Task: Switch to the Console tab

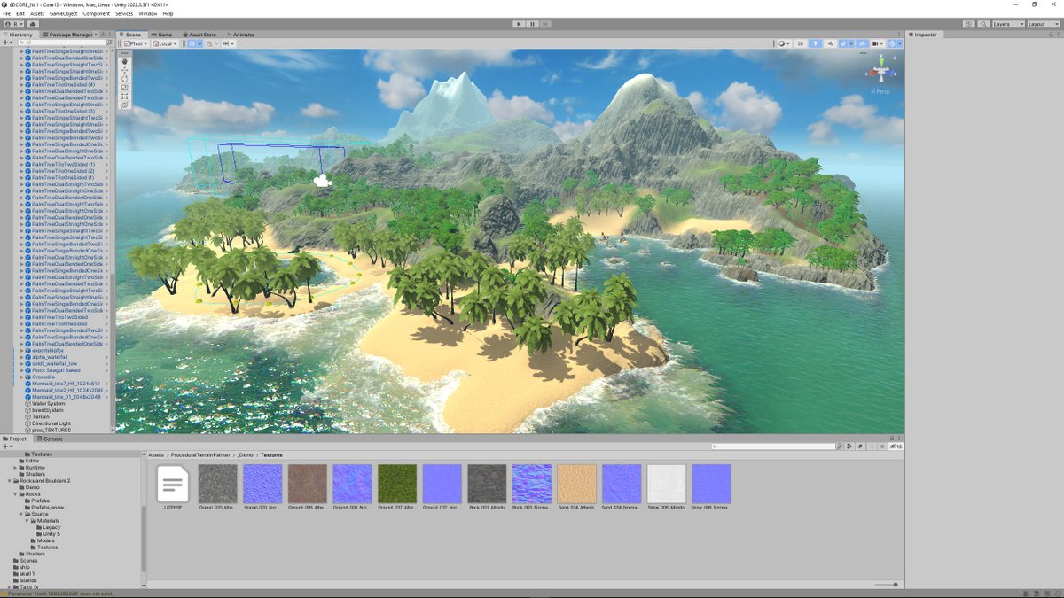Action: (51, 439)
